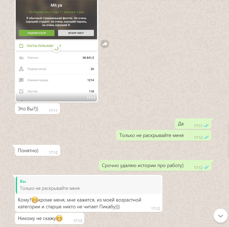Click the Mit.ya username in screenshot
Image resolution: width=229 pixels, height=227 pixels.
(56, 5)
